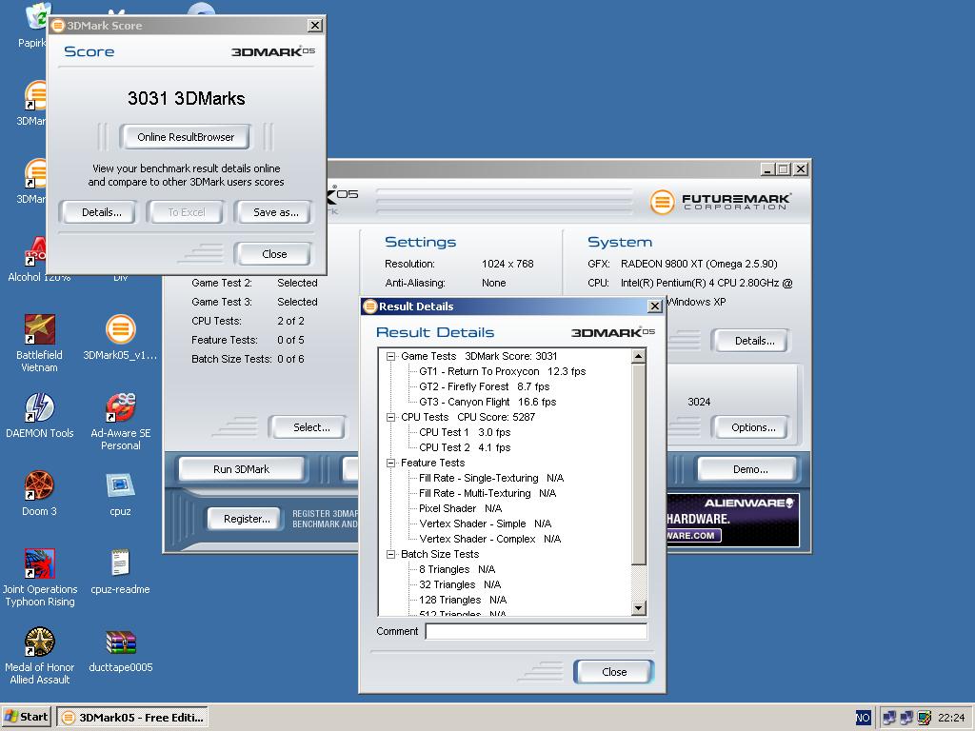Collapse the Game Tests tree node
975x731 pixels.
390,356
